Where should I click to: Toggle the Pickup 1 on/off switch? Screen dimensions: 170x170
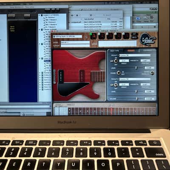pos(116,61)
